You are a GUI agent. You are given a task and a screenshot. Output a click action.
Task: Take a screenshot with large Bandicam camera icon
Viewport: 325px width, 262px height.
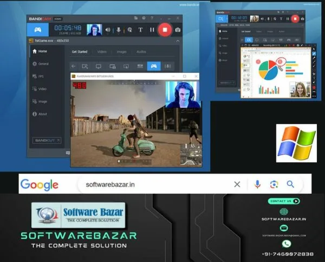[178, 30]
